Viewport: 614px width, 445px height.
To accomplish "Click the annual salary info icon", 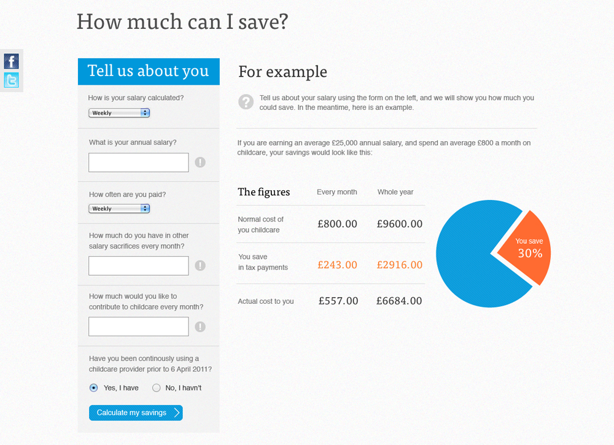I will 200,162.
